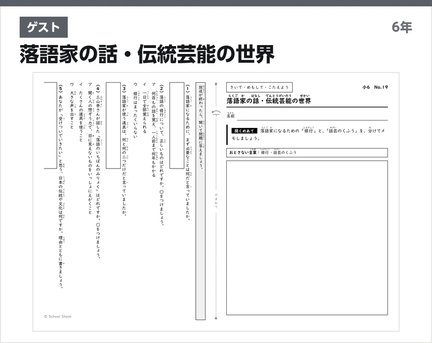Click the answer box for question (5)

point(51,125)
